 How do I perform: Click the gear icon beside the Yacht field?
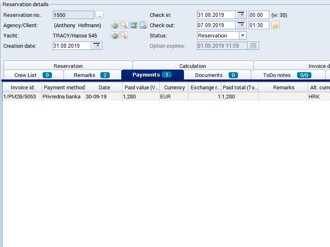pos(115,35)
